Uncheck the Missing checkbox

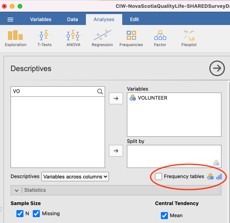tap(36, 214)
